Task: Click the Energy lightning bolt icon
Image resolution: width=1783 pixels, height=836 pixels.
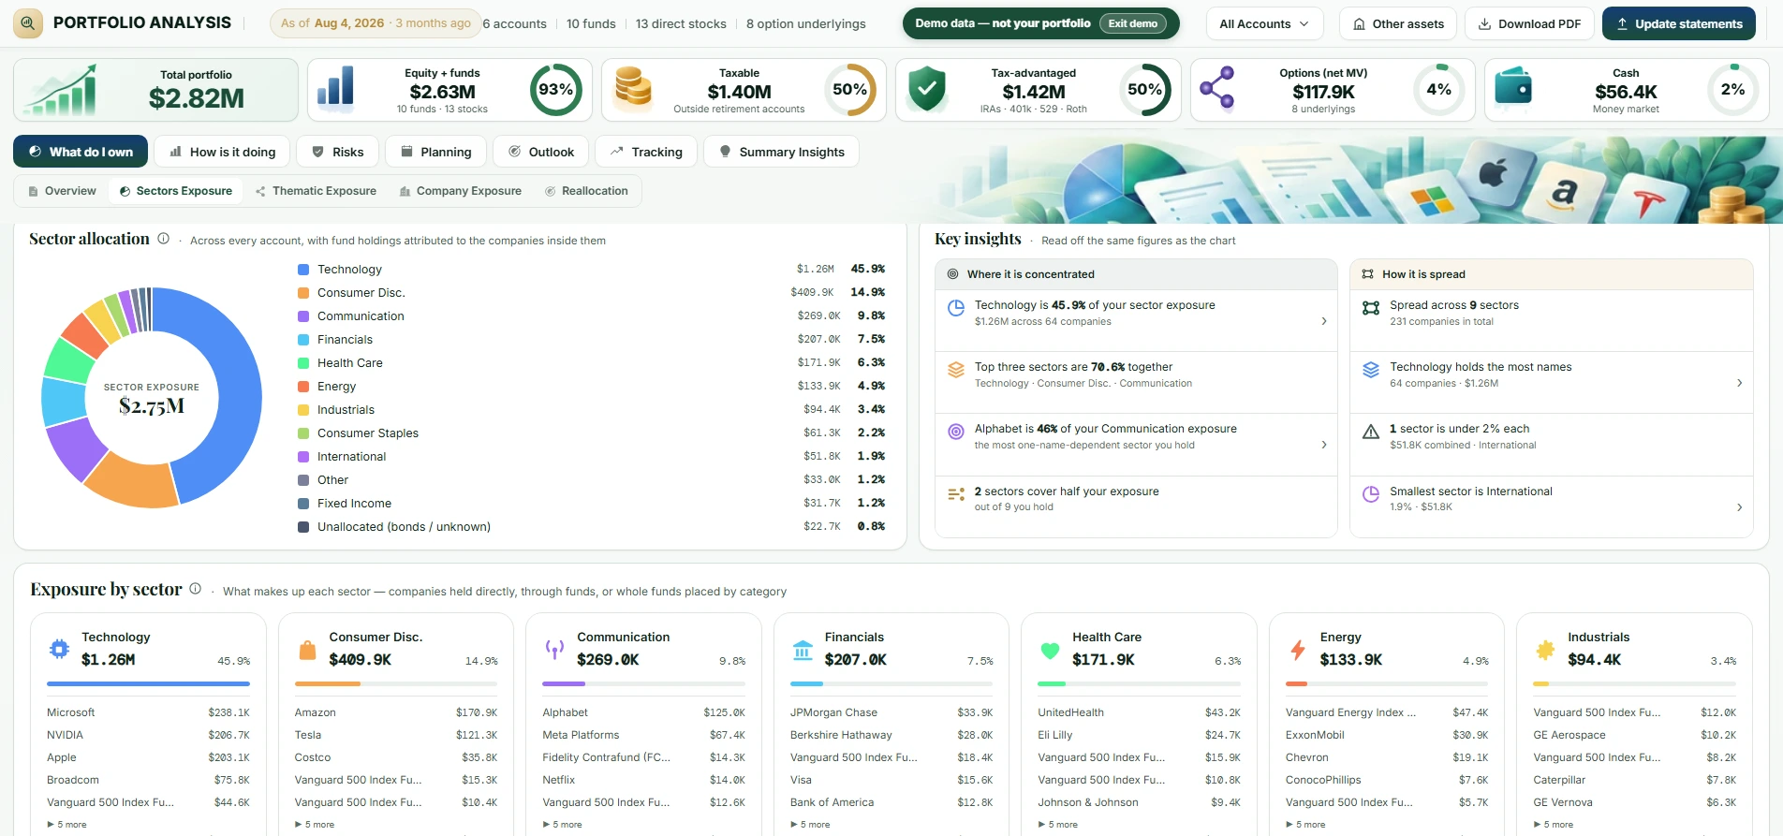Action: pyautogui.click(x=1298, y=649)
